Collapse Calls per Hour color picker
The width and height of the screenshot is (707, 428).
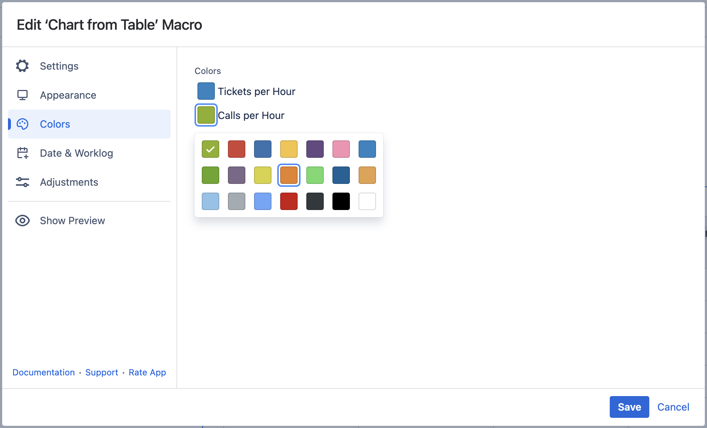[x=206, y=115]
